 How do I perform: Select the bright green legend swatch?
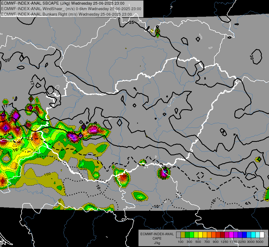coord(192,235)
